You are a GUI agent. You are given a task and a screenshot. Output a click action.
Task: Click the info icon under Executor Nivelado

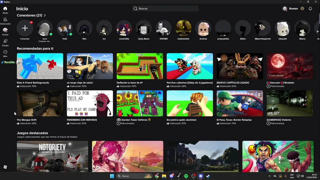click(x=268, y=86)
